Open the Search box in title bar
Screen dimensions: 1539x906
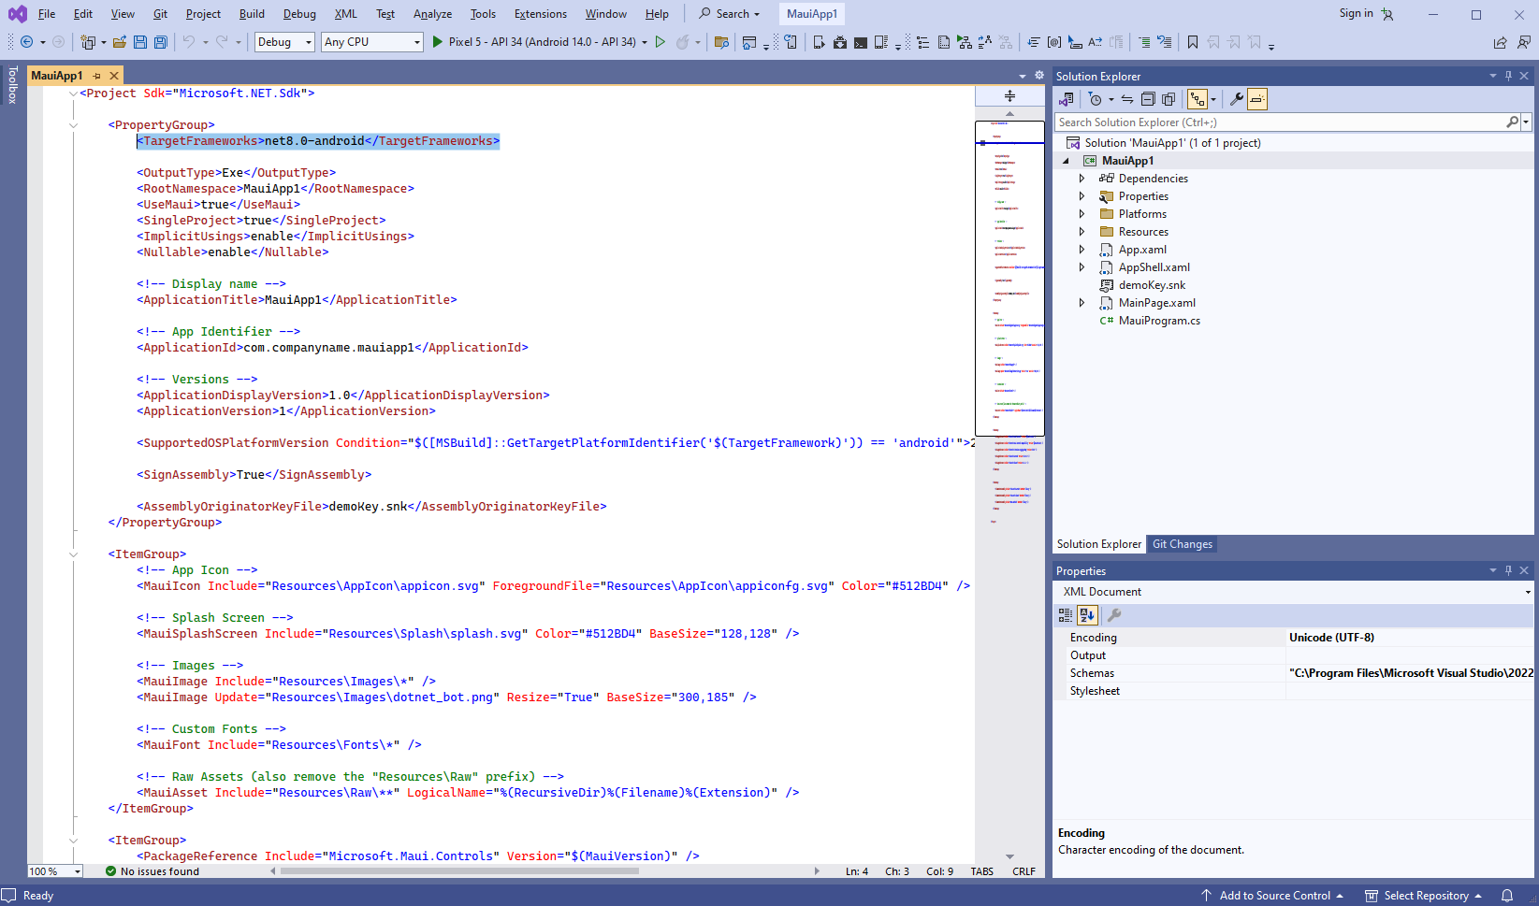(x=730, y=14)
